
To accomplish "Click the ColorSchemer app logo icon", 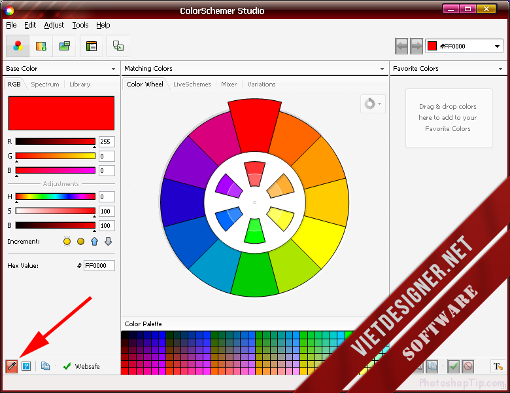I will click(9, 10).
